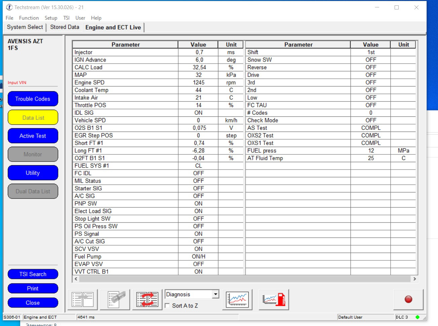Viewport: 438px width, 326px height.
Task: Switch to the Stored Data tab
Action: 65,27
